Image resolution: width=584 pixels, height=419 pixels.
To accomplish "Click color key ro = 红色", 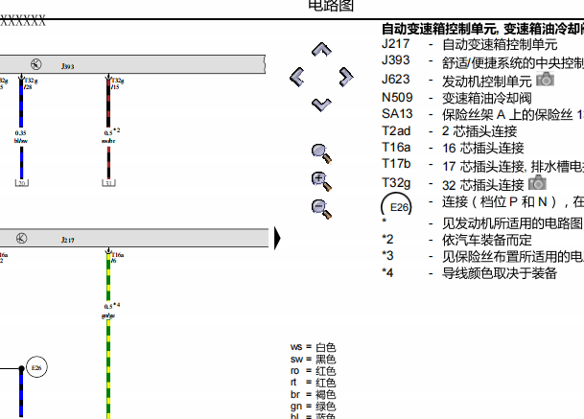I will [313, 371].
